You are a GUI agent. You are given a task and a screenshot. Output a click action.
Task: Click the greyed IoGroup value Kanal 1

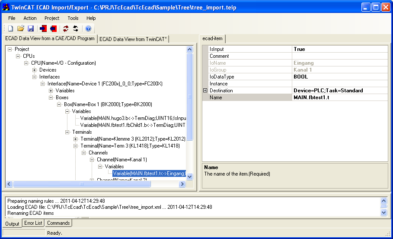303,70
